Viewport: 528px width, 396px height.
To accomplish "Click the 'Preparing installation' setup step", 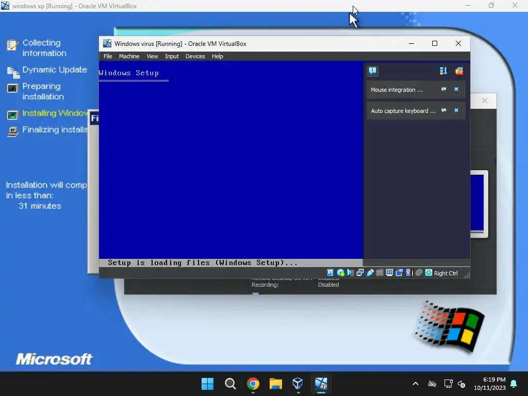I will point(43,91).
